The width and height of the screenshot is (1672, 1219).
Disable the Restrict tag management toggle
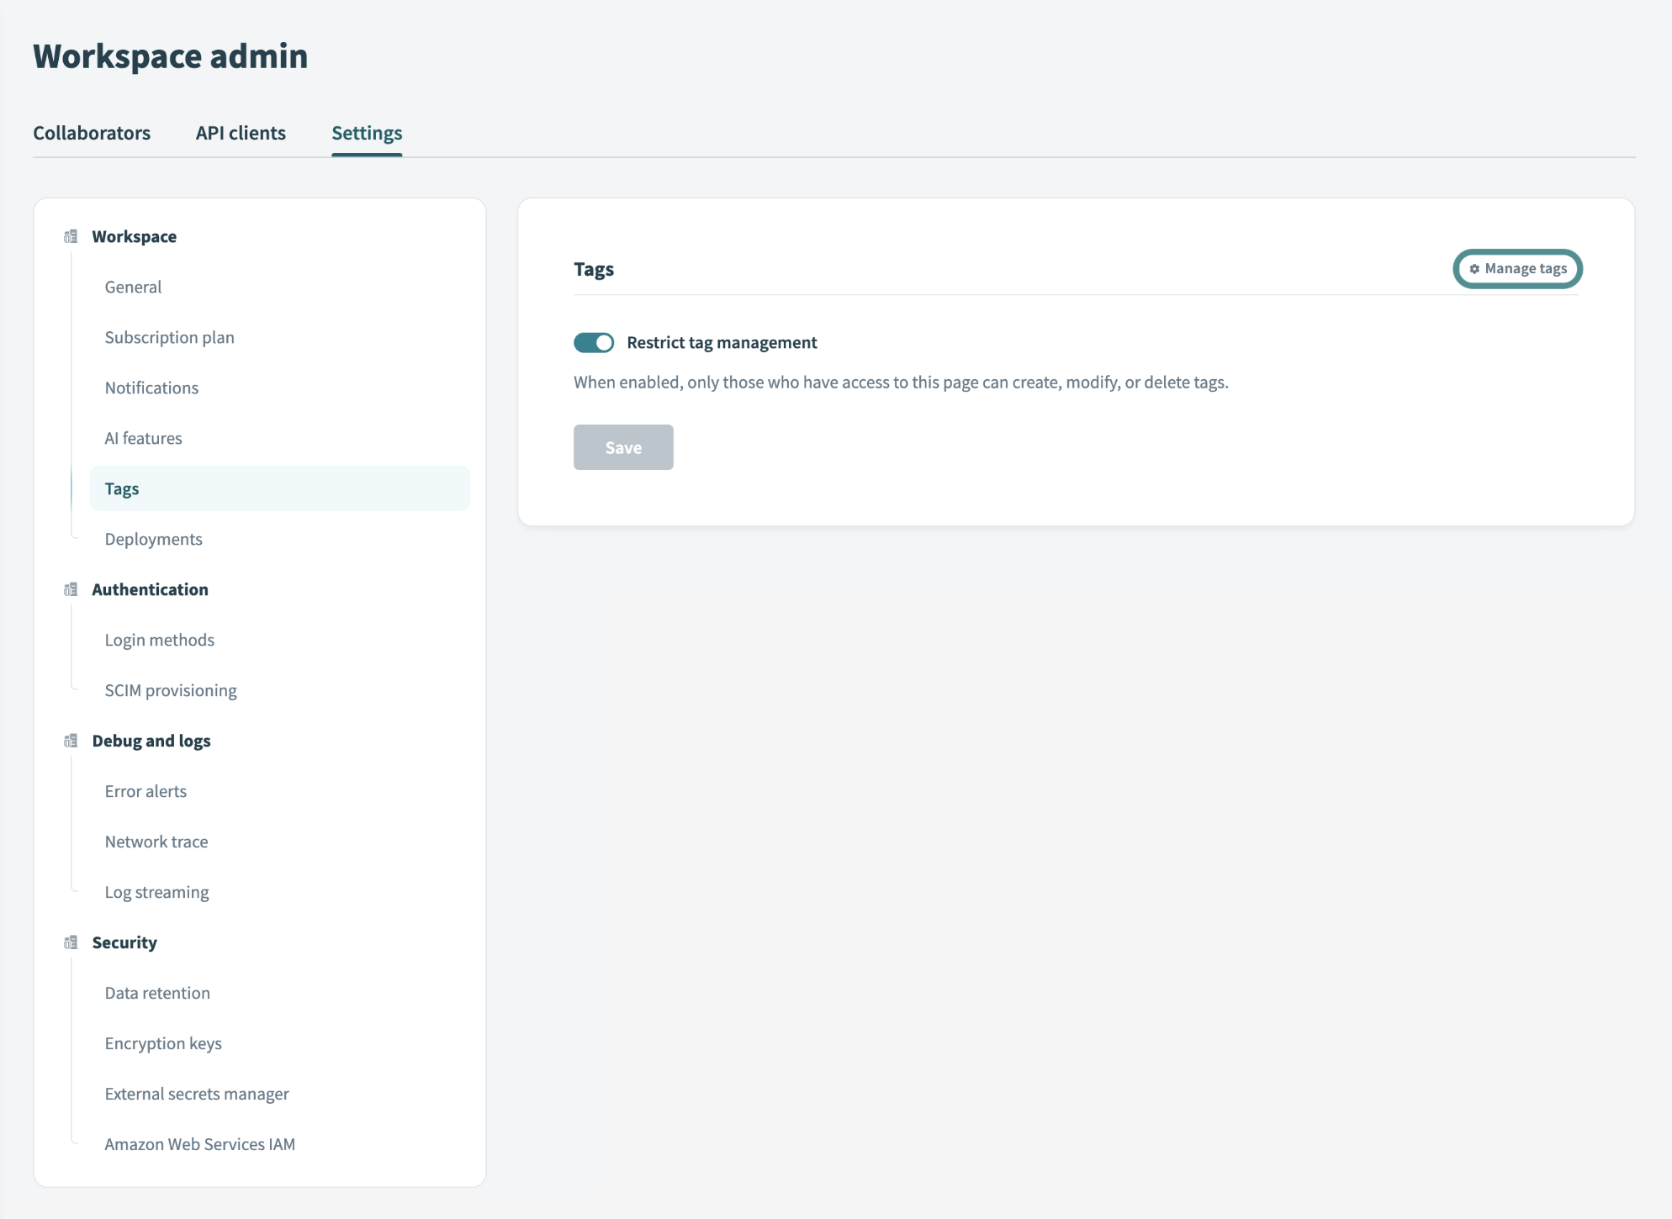click(593, 341)
